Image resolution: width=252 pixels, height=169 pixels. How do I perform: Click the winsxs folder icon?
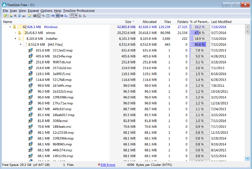coord(20,33)
